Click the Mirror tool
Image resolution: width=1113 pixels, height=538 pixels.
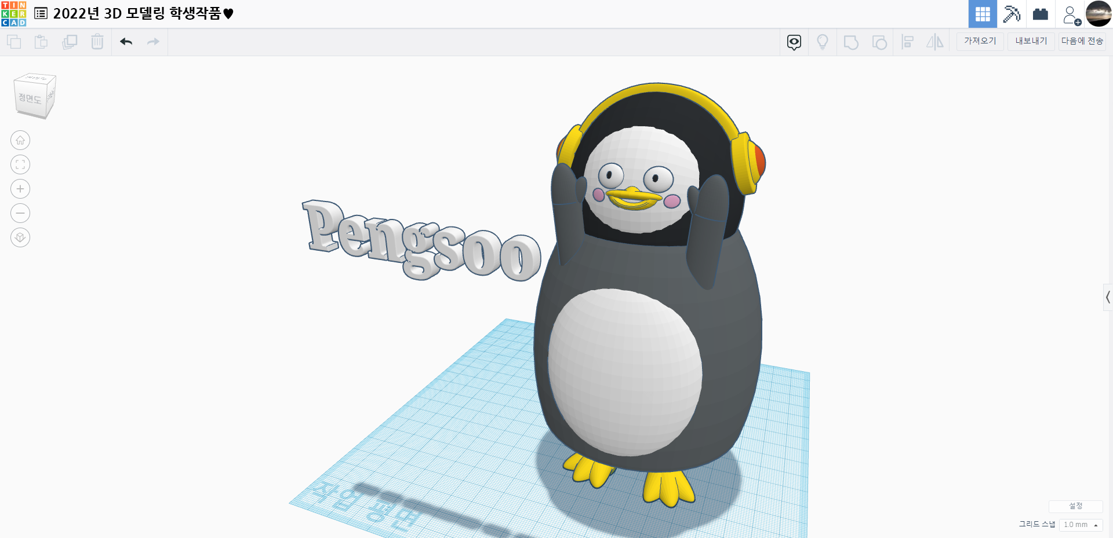click(x=935, y=42)
